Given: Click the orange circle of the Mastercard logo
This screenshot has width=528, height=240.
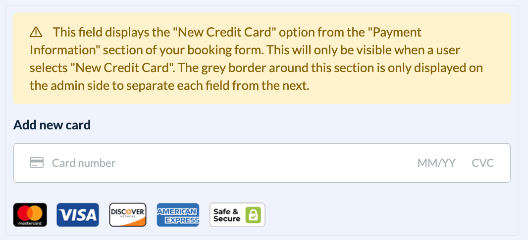Looking at the screenshot, I should pos(36,213).
